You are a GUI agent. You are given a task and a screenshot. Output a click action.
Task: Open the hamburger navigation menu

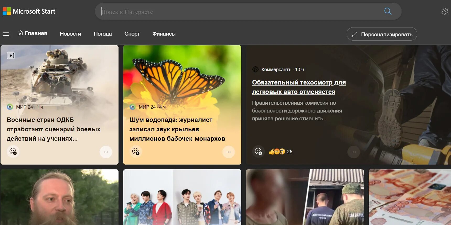[x=6, y=34]
